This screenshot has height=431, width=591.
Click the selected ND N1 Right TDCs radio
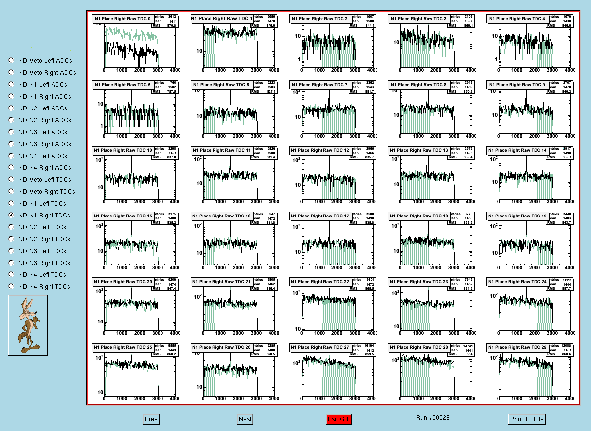point(11,215)
